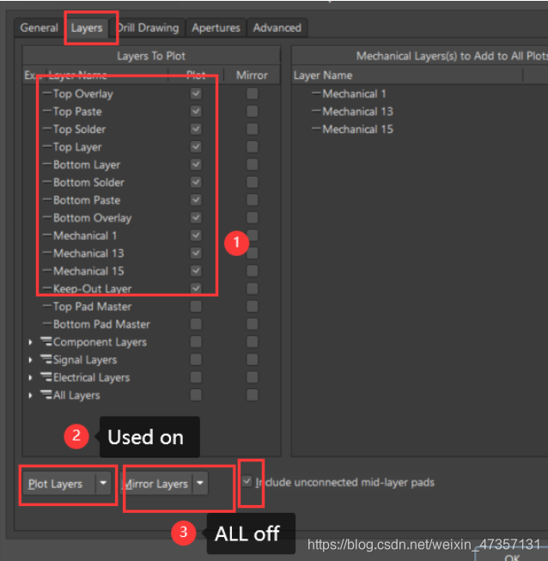Click the All Layers group icon
The width and height of the screenshot is (548, 561).
point(46,394)
